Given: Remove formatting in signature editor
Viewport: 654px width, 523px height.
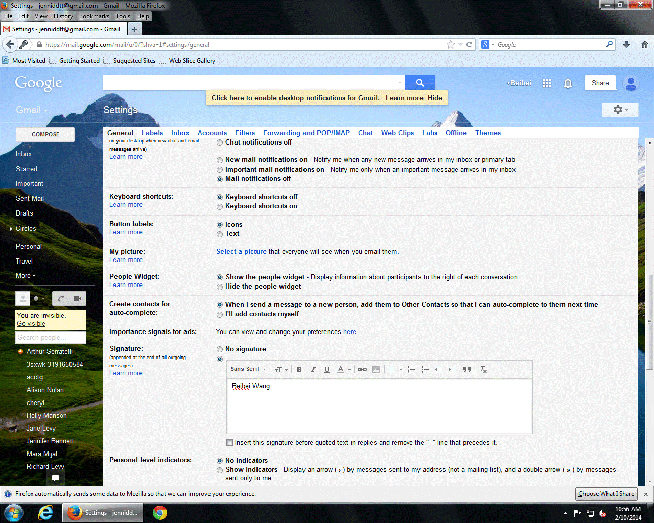Looking at the screenshot, I should pyautogui.click(x=483, y=369).
